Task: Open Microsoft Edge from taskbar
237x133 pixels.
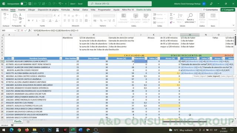Action: [11, 130]
